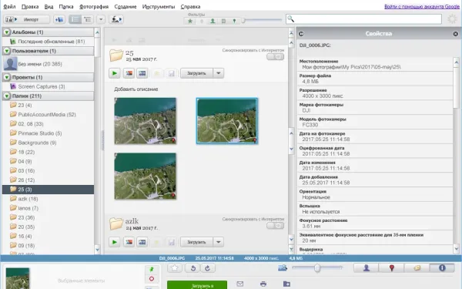This screenshot has width=462, height=289.
Task: Hold selected items with the green pin
Action: coord(152,269)
